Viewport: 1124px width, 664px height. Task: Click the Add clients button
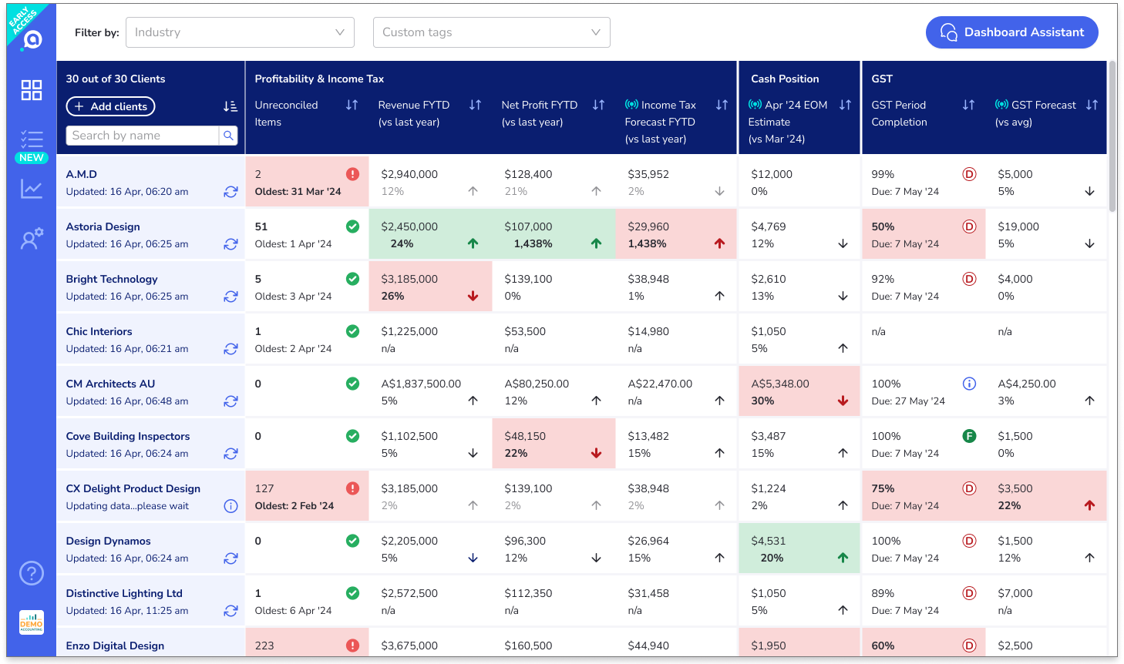[110, 106]
